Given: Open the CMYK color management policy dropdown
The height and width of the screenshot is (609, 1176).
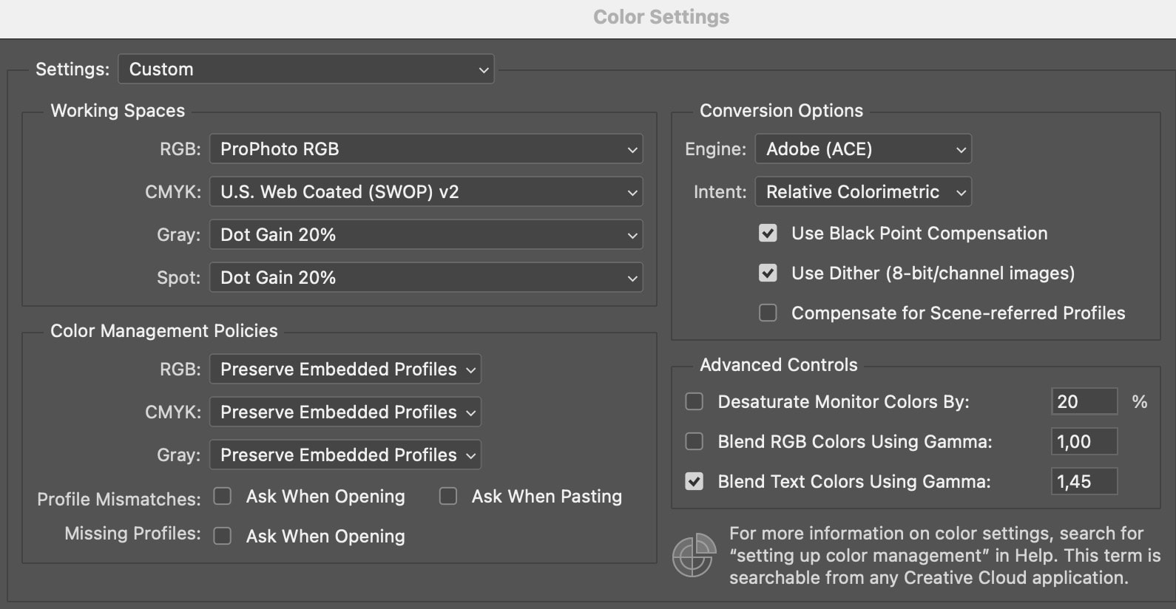Looking at the screenshot, I should pyautogui.click(x=345, y=412).
